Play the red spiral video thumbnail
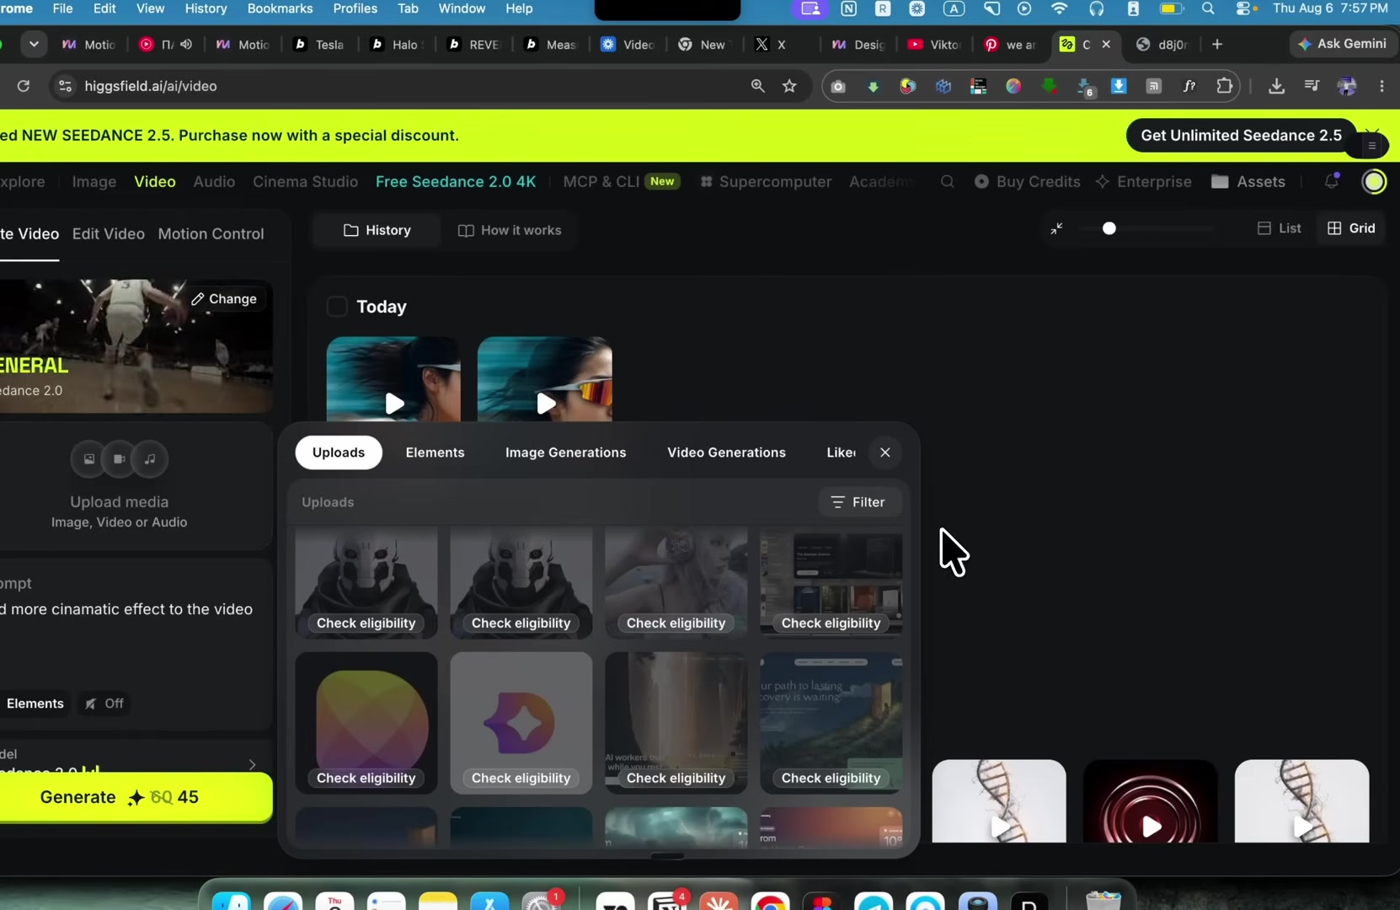Viewport: 1400px width, 910px height. tap(1151, 827)
